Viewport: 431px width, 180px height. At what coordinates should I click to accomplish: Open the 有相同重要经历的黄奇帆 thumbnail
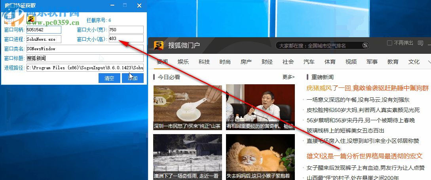pyautogui.click(x=260, y=108)
